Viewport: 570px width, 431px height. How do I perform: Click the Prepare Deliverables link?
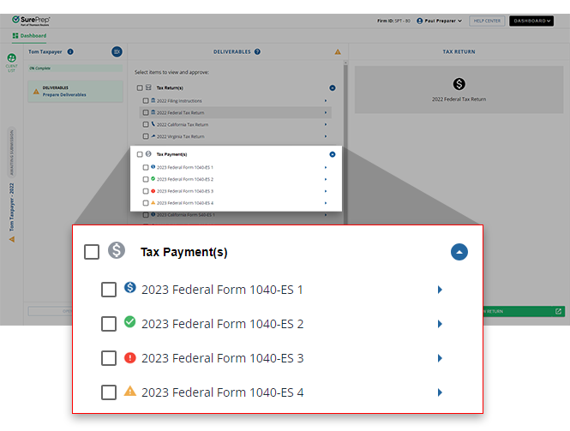[64, 94]
